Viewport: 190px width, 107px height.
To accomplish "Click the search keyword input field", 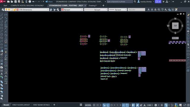I will [x=120, y=1].
